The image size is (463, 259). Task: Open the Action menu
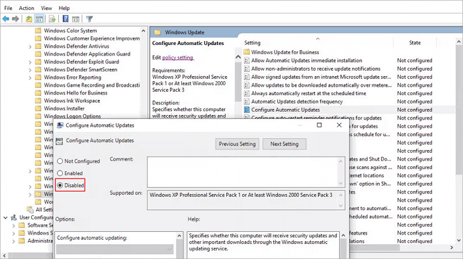pyautogui.click(x=26, y=8)
